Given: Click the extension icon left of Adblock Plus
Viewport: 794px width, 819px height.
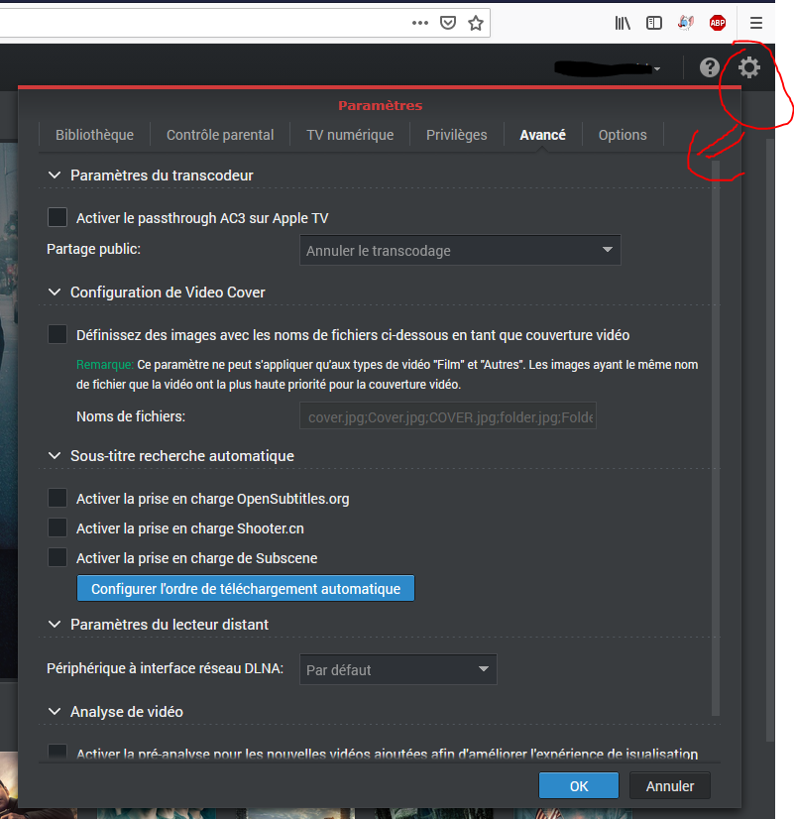Looking at the screenshot, I should click(685, 23).
